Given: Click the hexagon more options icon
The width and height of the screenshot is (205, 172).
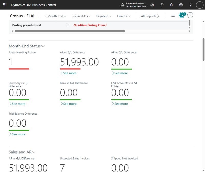Looking at the screenshot, I should click(x=190, y=15).
